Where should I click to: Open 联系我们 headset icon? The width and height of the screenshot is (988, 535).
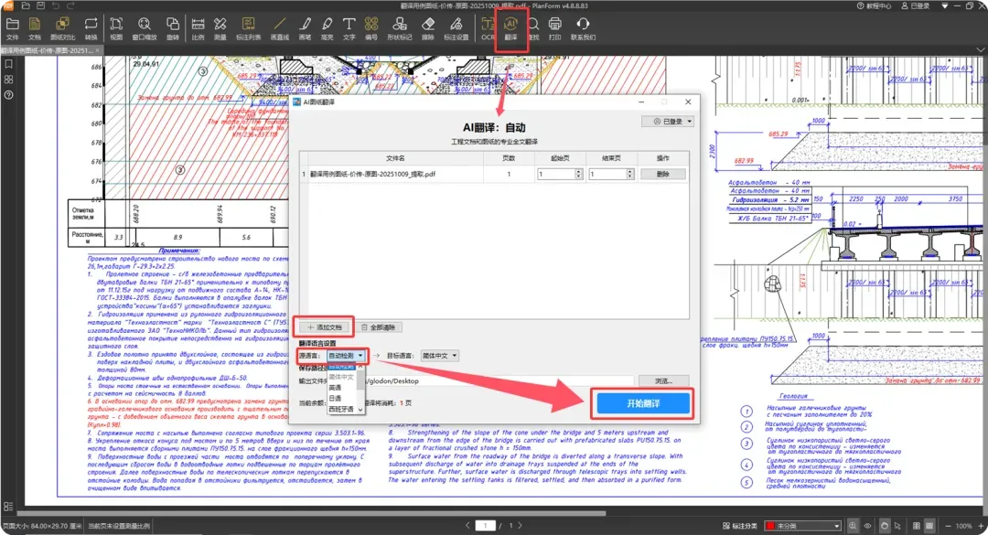pos(583,28)
